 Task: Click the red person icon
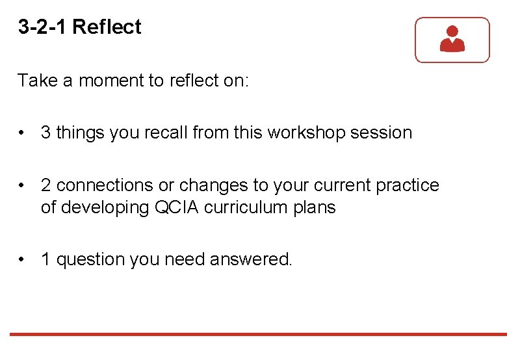click(452, 39)
